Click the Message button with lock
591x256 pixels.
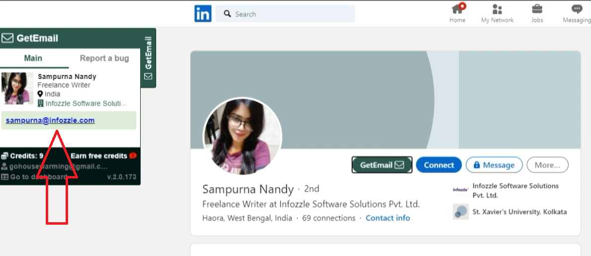(x=494, y=165)
